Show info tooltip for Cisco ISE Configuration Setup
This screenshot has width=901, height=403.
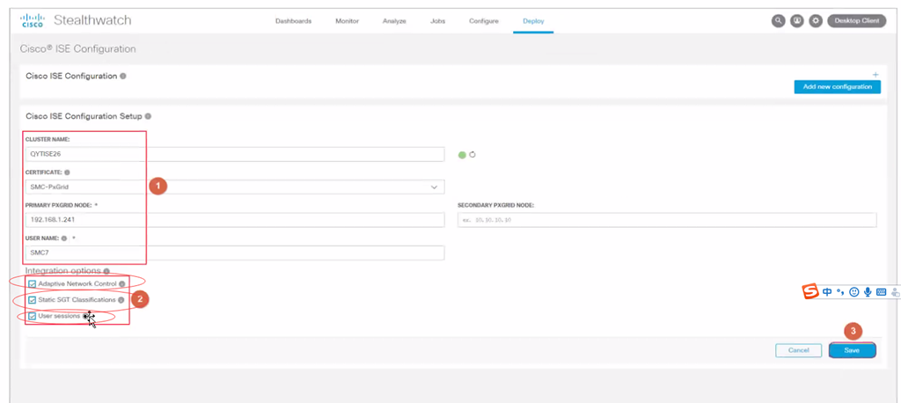coord(148,116)
